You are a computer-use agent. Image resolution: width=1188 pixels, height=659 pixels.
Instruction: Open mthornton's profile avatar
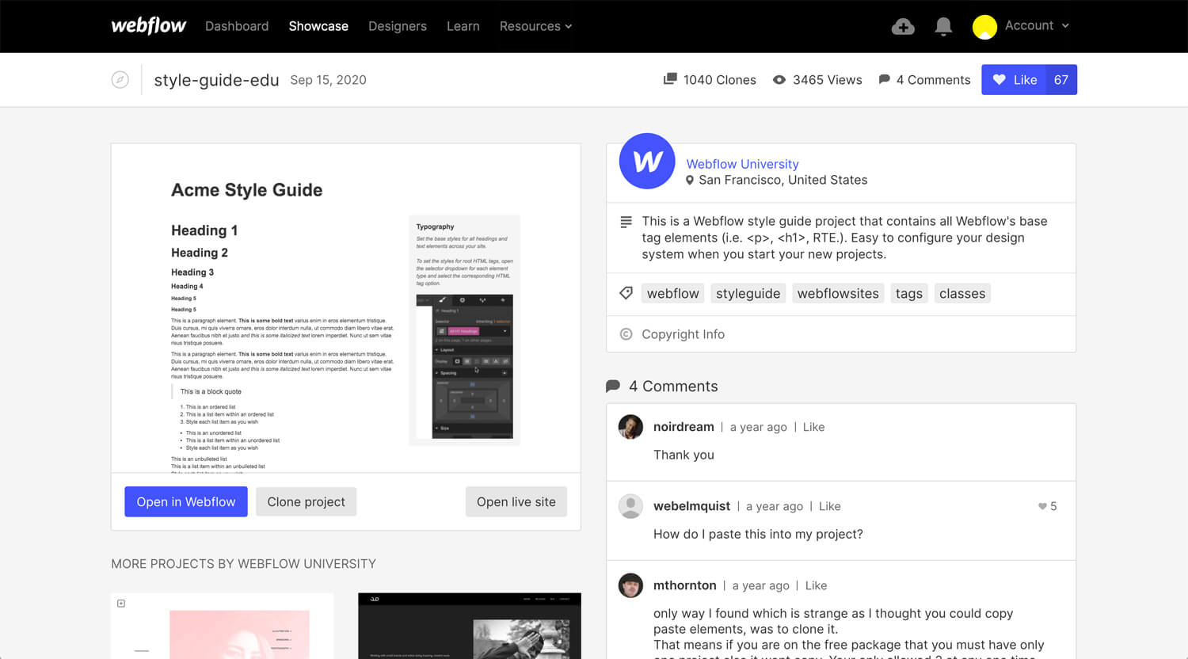click(630, 585)
